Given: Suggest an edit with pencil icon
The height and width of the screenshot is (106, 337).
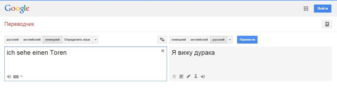Looking at the screenshot, I should coord(188,77).
